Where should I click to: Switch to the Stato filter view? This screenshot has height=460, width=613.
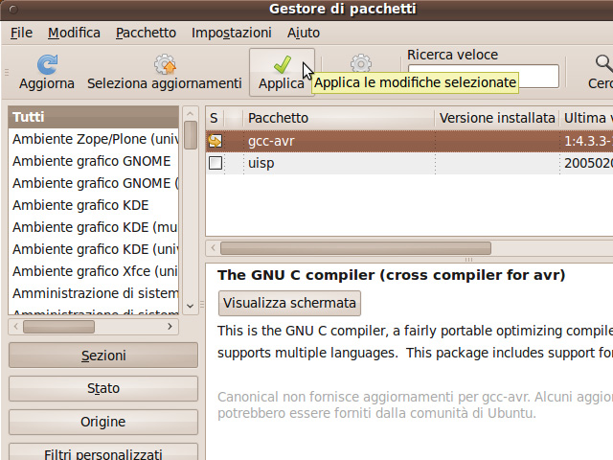tap(103, 388)
